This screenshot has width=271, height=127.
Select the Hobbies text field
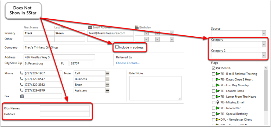(x=65, y=114)
